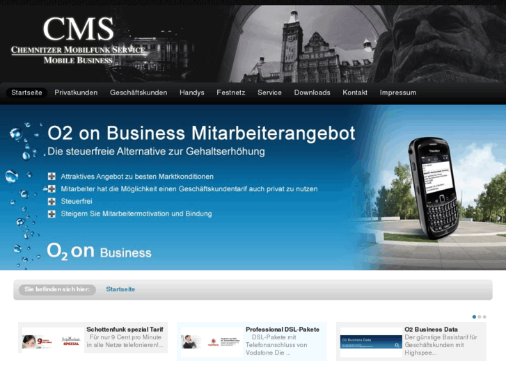Click the 'Sie befinden sich hier:' label
Screen dimensions: 506x379
(57, 289)
